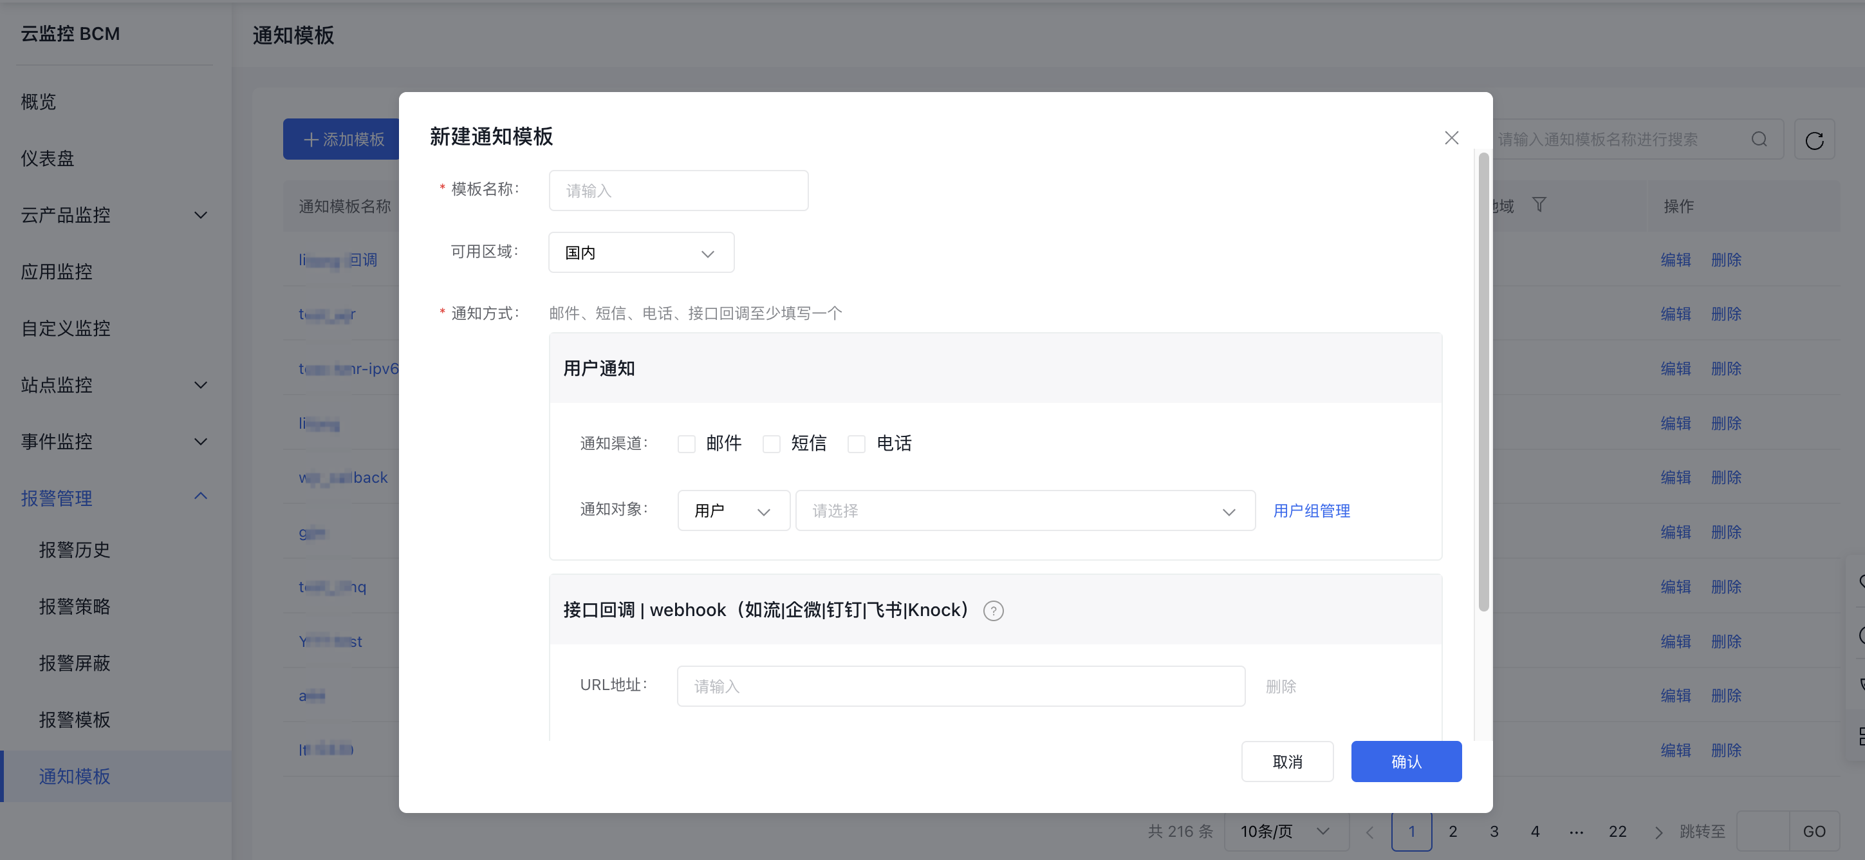Image resolution: width=1865 pixels, height=860 pixels.
Task: Go to previous page arrow
Action: (1369, 832)
